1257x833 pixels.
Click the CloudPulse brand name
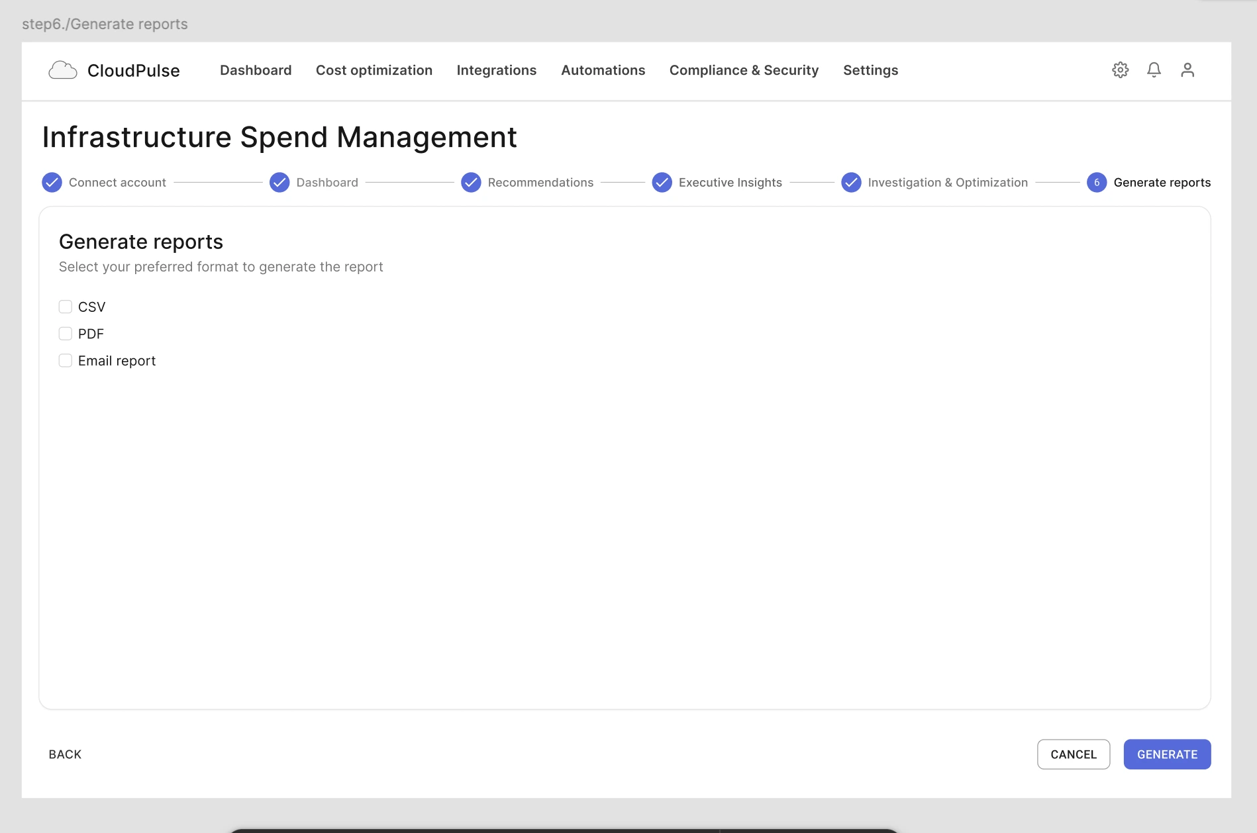134,70
